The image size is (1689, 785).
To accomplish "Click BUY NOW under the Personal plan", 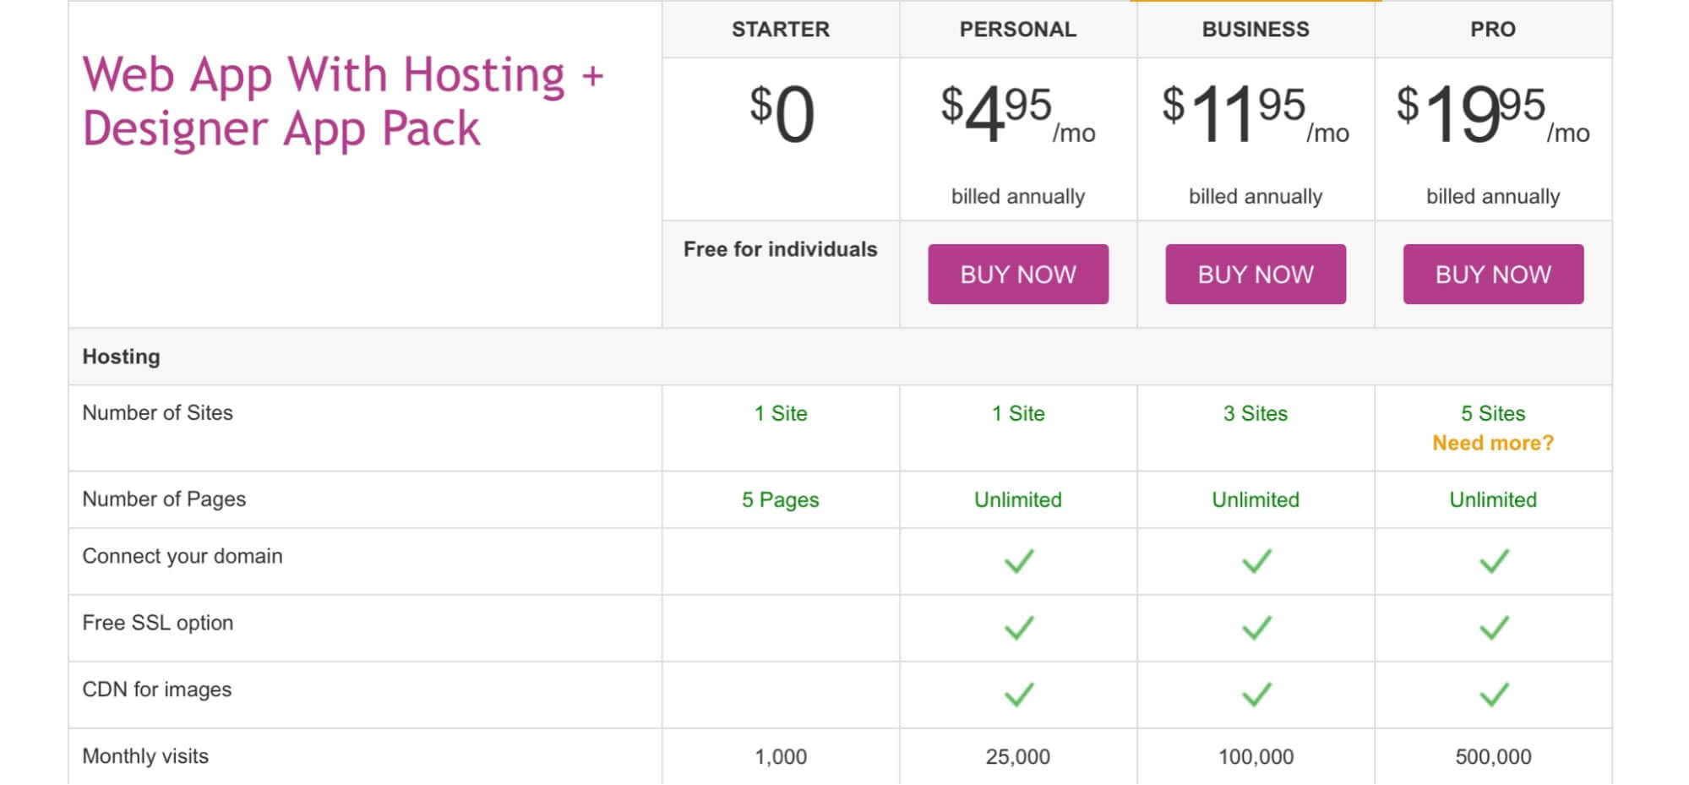I will 1018,275.
